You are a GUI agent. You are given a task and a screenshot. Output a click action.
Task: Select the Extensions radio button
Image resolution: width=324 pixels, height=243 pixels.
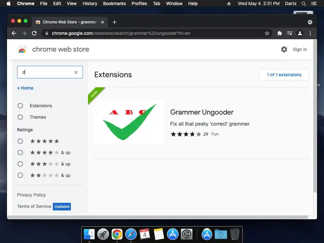click(x=20, y=106)
